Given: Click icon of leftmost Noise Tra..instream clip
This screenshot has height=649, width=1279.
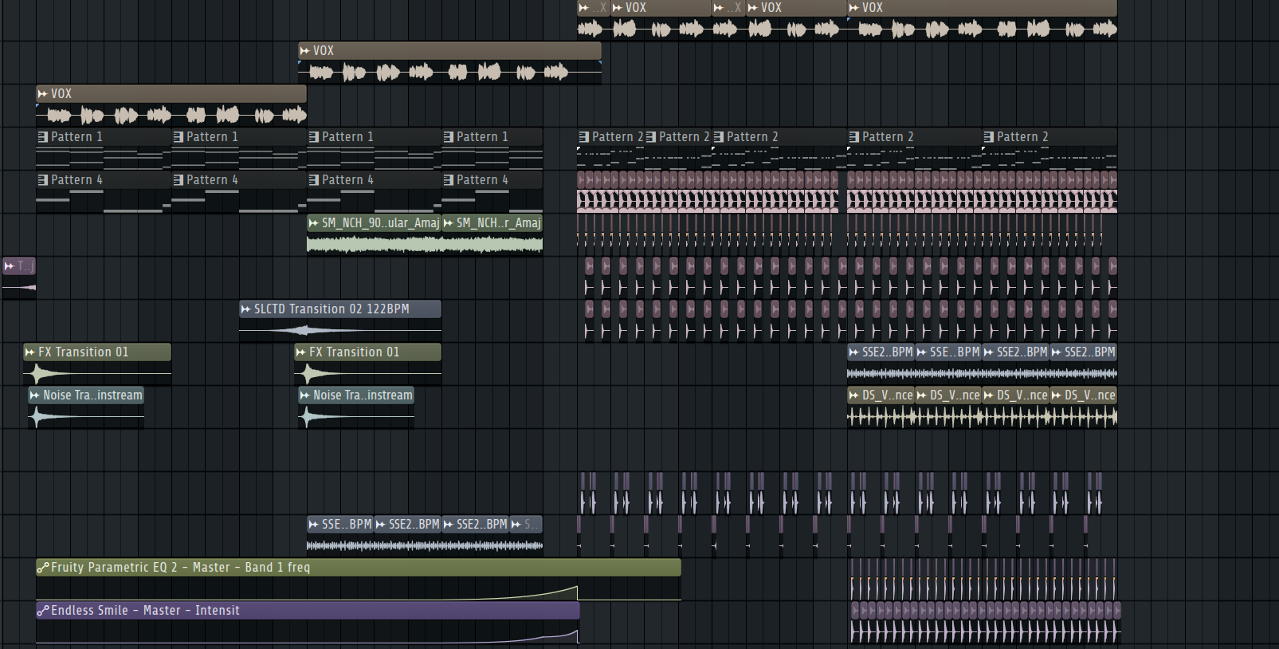Looking at the screenshot, I should [x=35, y=395].
